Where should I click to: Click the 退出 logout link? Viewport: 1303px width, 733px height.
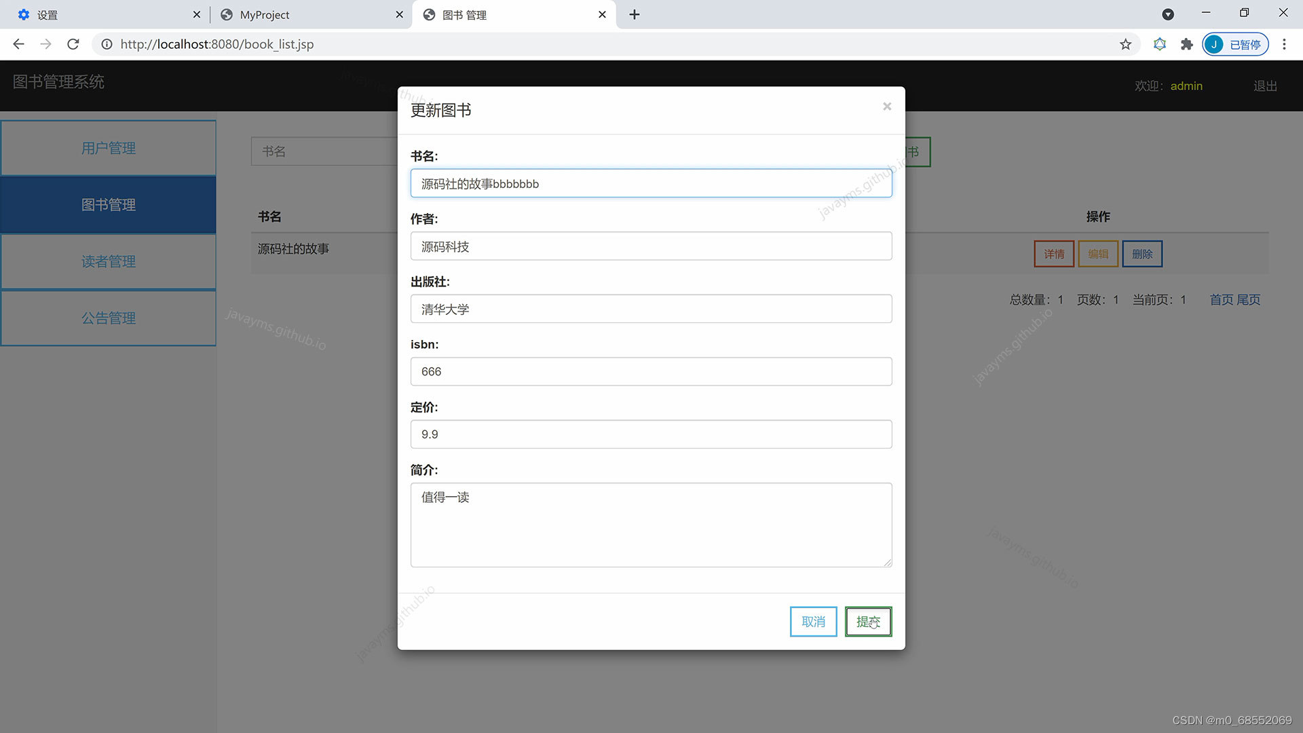(x=1265, y=86)
